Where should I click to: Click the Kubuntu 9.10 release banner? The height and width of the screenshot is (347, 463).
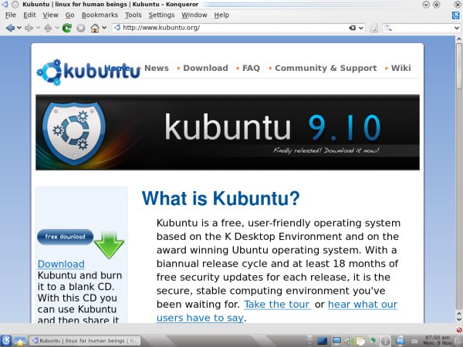pyautogui.click(x=228, y=132)
